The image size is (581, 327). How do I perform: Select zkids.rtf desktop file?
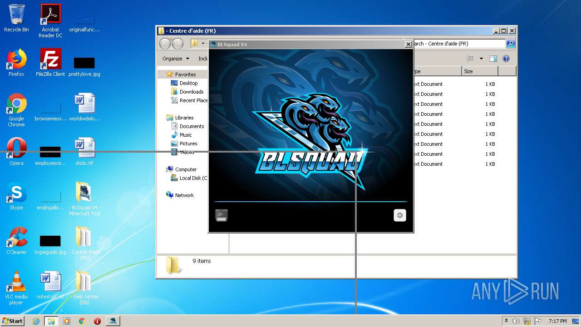(x=84, y=152)
